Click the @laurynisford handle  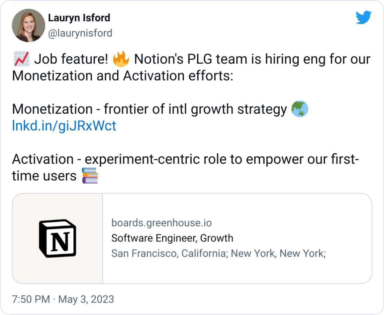coord(80,33)
